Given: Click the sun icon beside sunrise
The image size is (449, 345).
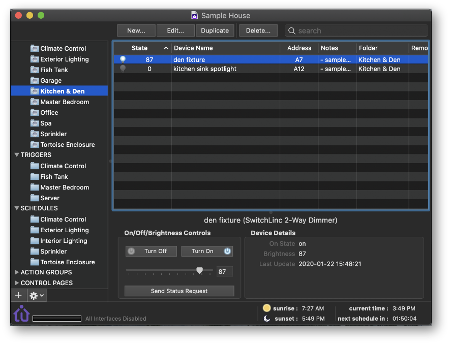Looking at the screenshot, I should [266, 308].
